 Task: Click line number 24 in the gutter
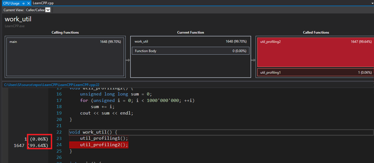click(59, 145)
